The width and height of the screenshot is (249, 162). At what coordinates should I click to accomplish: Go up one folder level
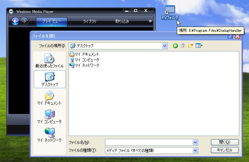[x=183, y=46]
